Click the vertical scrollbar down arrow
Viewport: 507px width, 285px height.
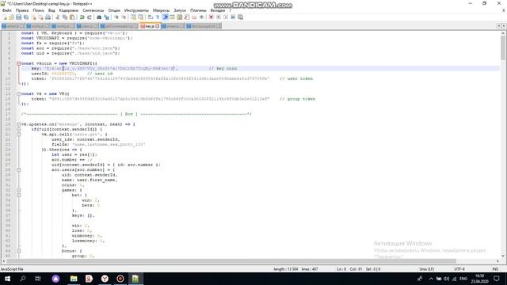[503, 256]
